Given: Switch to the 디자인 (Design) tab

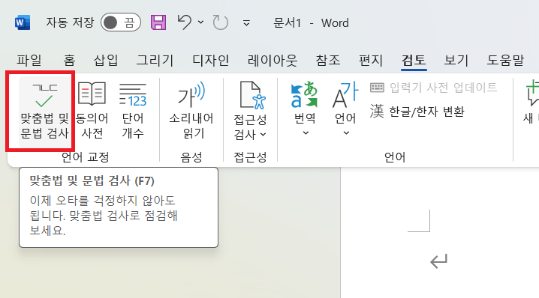Looking at the screenshot, I should (x=210, y=61).
